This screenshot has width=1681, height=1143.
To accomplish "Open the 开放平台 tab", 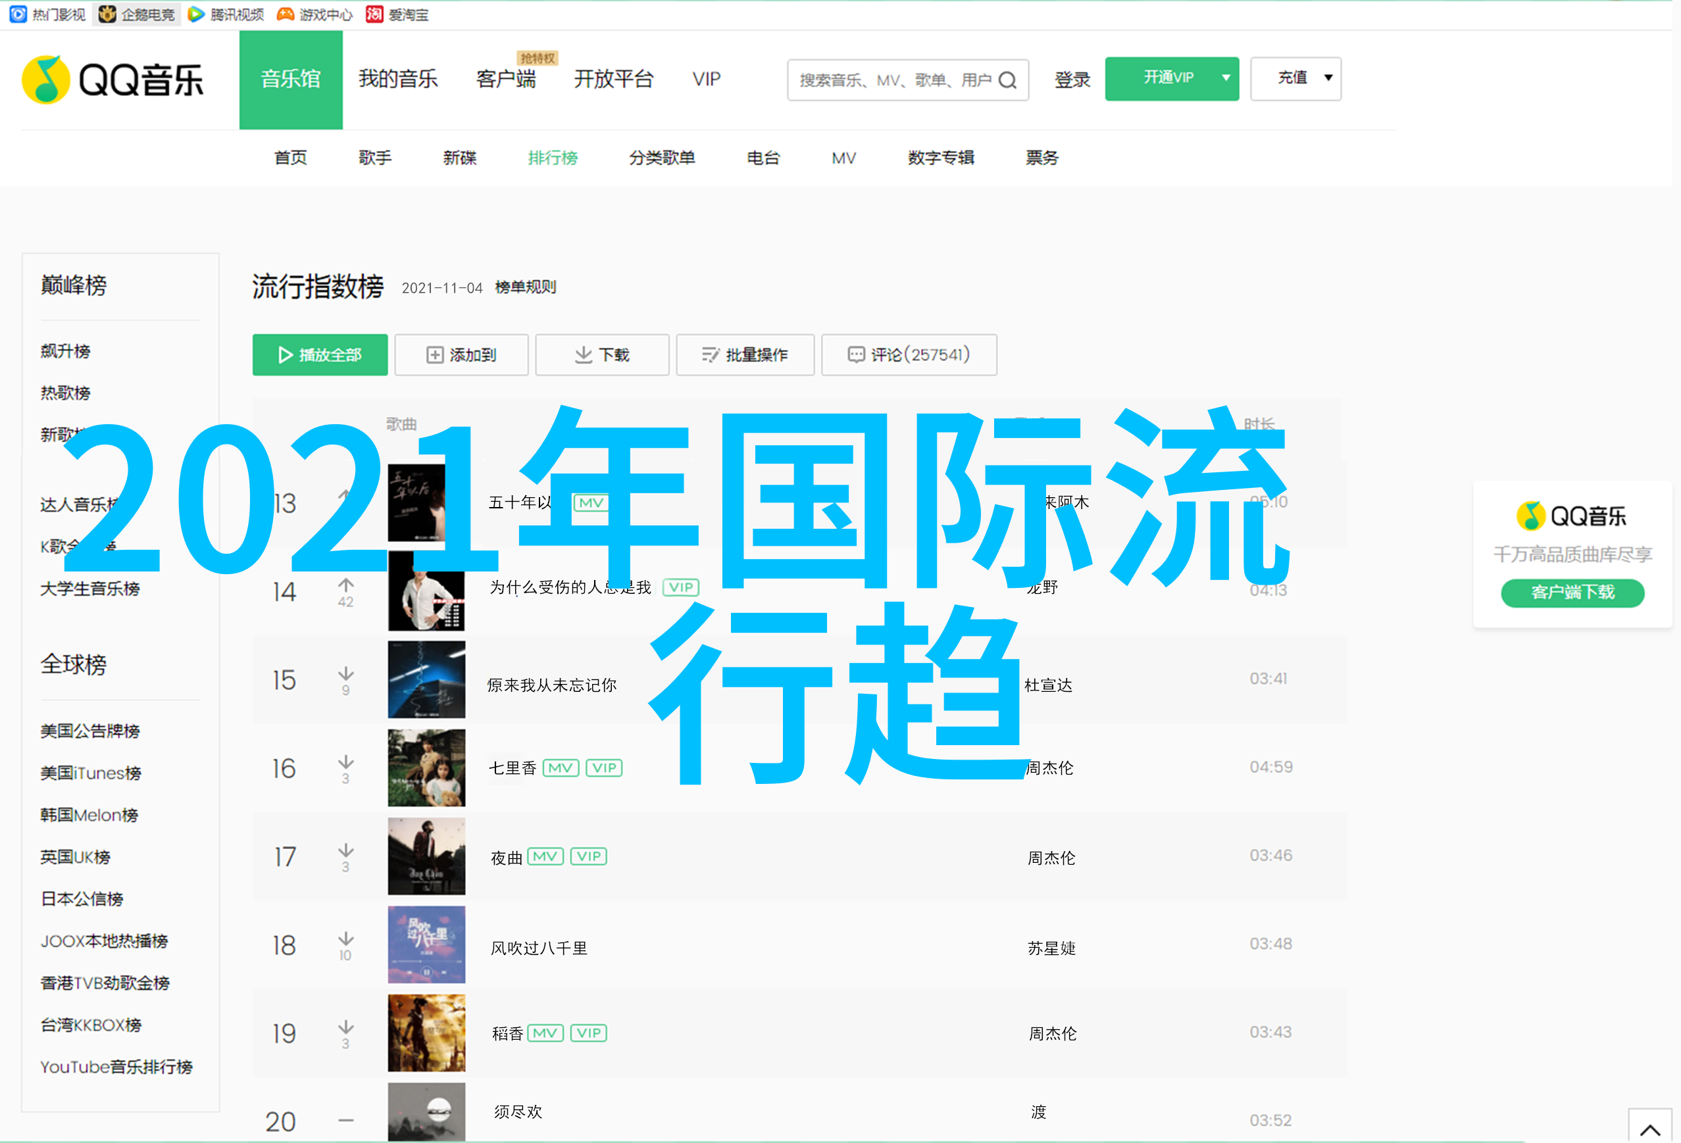I will click(x=613, y=79).
